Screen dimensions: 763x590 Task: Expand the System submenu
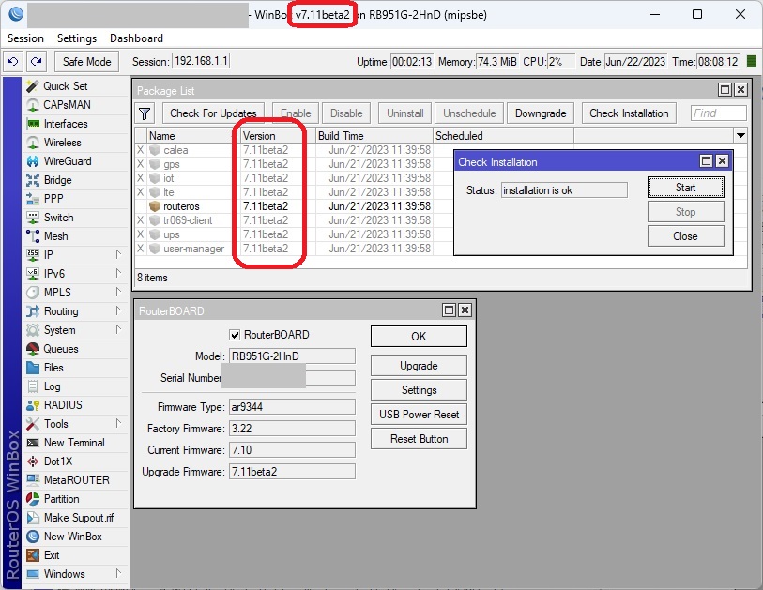(x=118, y=330)
